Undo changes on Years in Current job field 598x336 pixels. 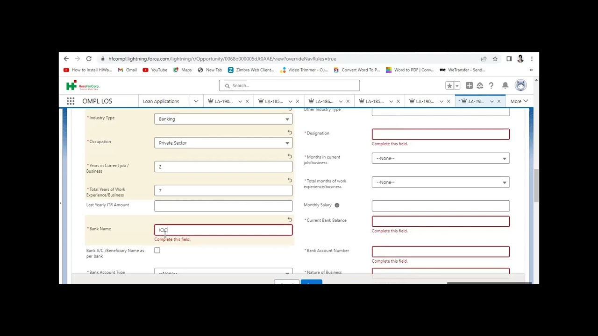[x=290, y=156]
